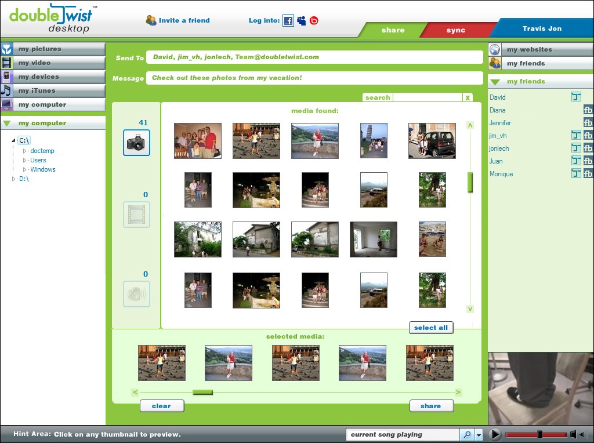Viewport: 594px width, 443px height.
Task: Switch to the sync tab
Action: tap(455, 30)
